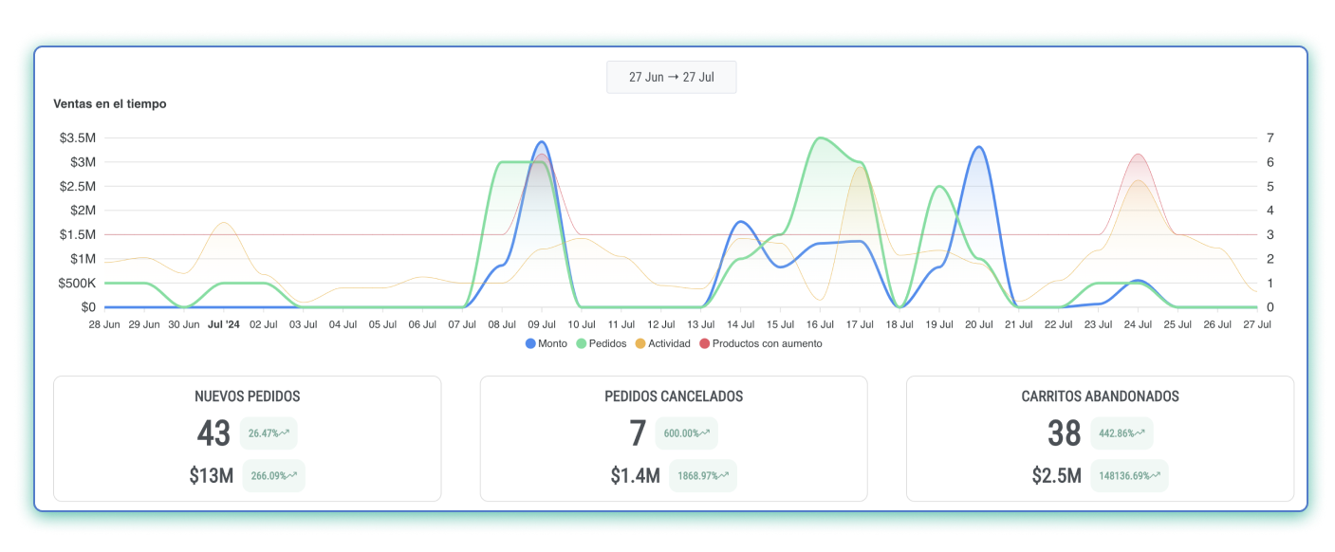Click the Carritos Abandonados heading
Viewport: 1335px width, 552px height.
(x=1100, y=396)
